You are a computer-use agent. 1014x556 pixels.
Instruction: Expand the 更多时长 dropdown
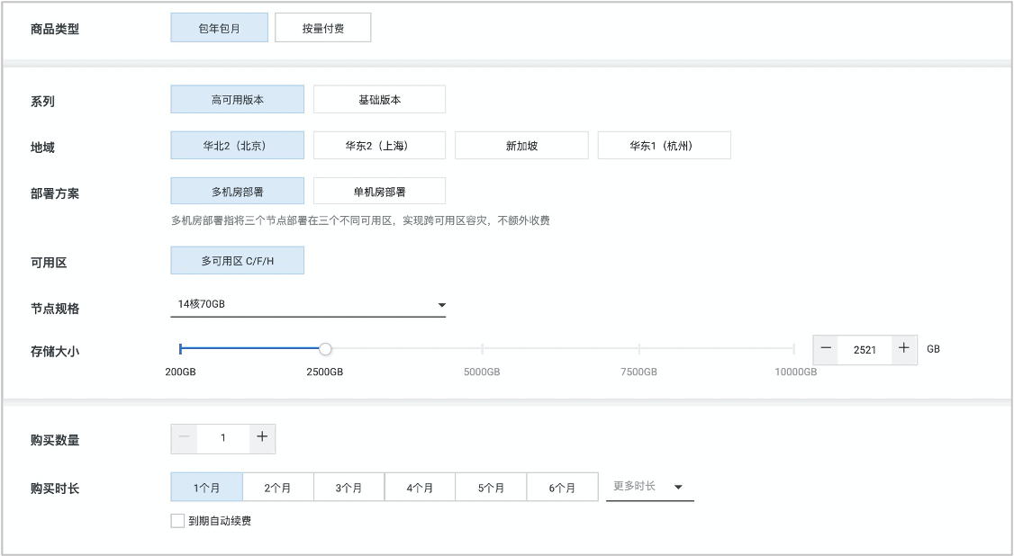point(649,487)
